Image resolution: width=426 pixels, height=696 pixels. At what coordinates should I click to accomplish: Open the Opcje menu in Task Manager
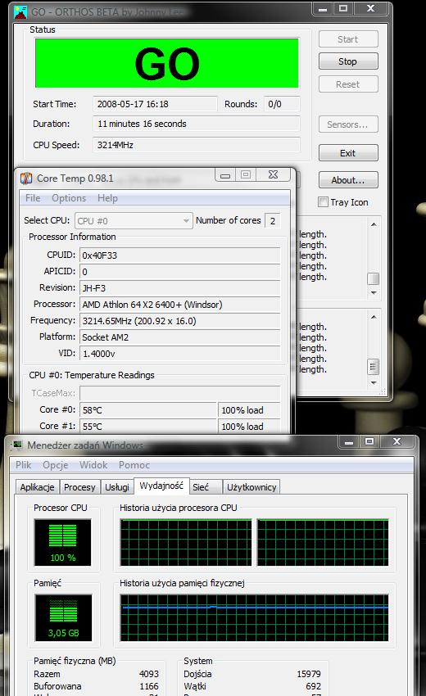pyautogui.click(x=56, y=465)
